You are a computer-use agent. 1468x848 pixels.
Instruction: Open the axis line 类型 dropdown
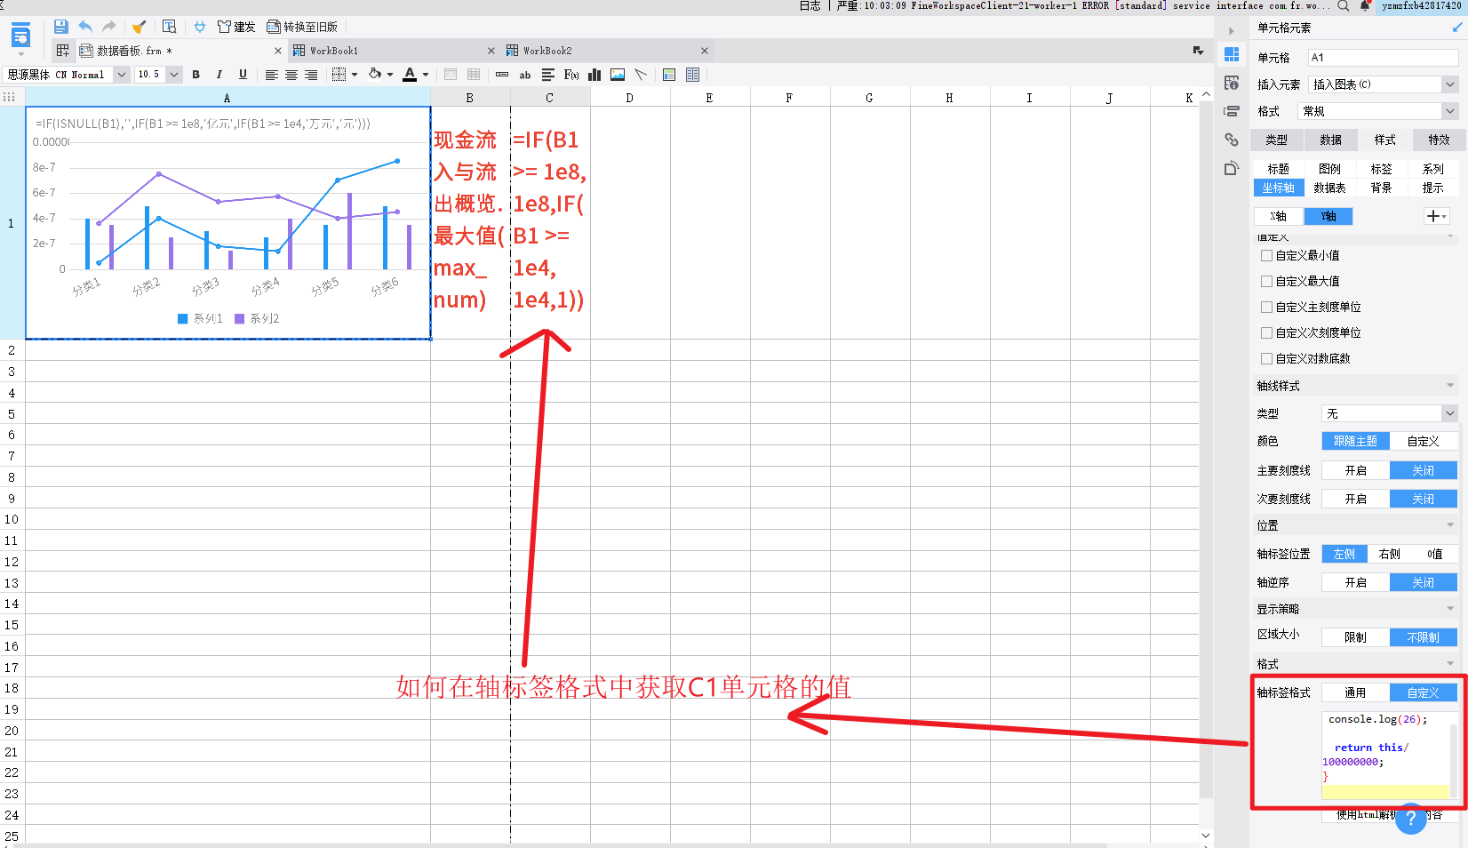click(1450, 413)
